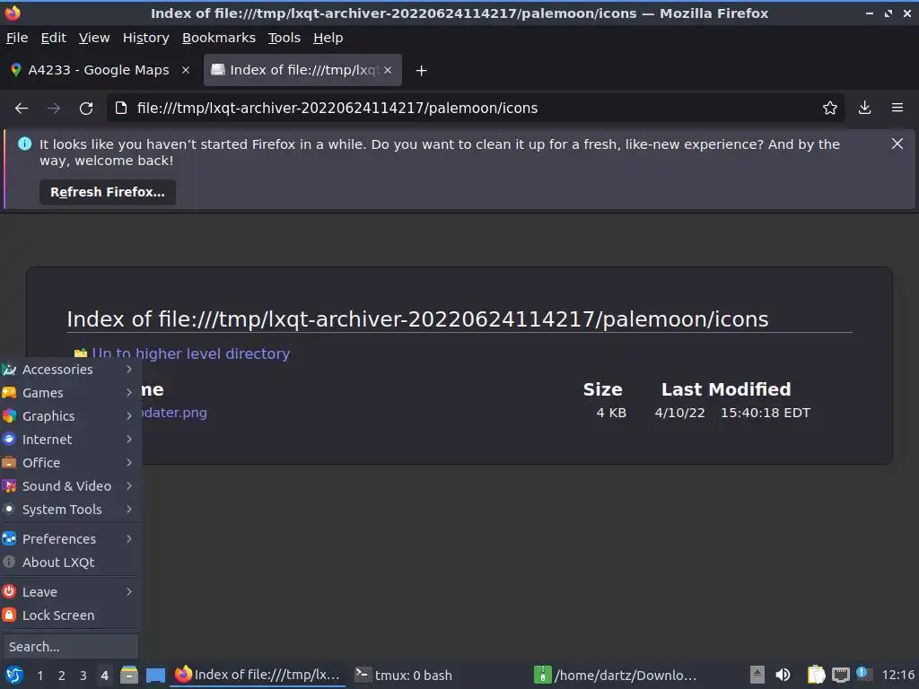Image resolution: width=919 pixels, height=689 pixels.
Task: Click the Graphics category icon
Action: coord(9,416)
